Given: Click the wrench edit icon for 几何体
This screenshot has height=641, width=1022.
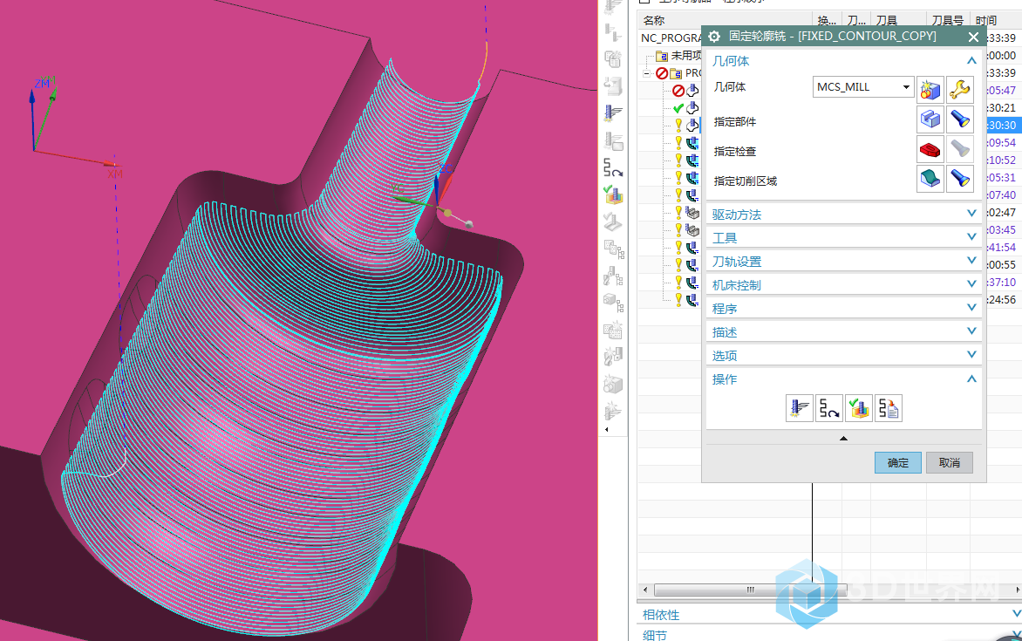Looking at the screenshot, I should (x=960, y=89).
